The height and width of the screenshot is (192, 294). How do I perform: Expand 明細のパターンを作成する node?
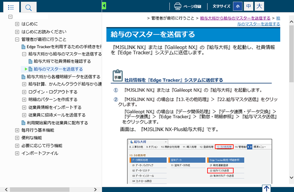[24, 99]
